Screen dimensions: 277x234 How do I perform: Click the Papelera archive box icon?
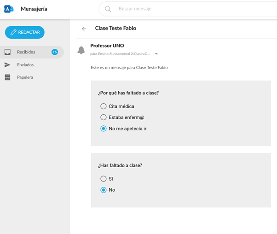tap(7, 77)
